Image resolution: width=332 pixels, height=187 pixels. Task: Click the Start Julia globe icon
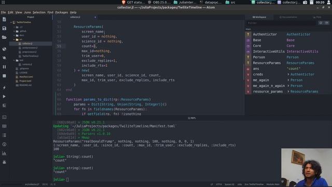(4, 49)
